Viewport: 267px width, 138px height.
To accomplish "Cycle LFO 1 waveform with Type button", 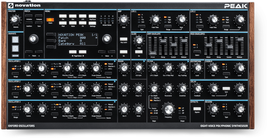I will (x=142, y=26).
